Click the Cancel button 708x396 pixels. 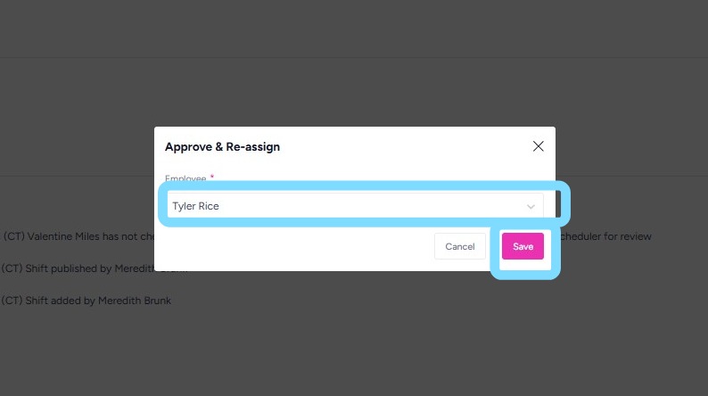[x=460, y=246]
